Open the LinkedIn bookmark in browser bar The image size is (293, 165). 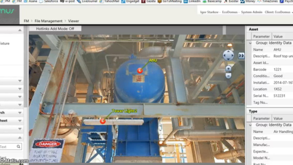[192, 1]
